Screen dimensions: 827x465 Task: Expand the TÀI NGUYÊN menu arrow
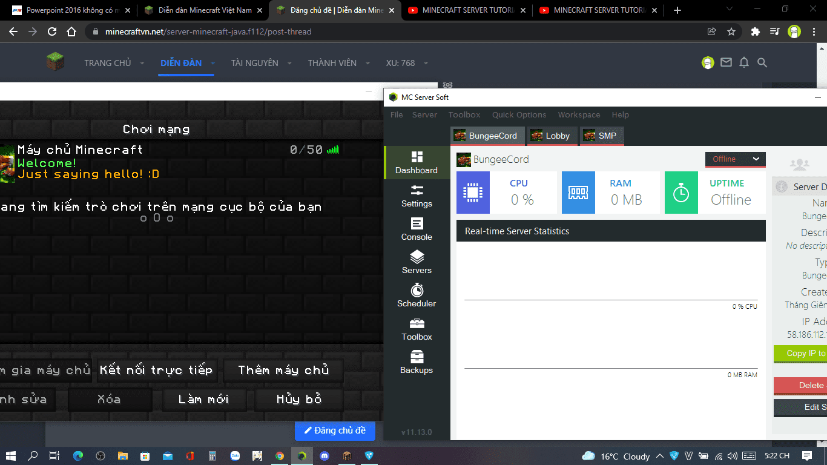[x=289, y=63]
